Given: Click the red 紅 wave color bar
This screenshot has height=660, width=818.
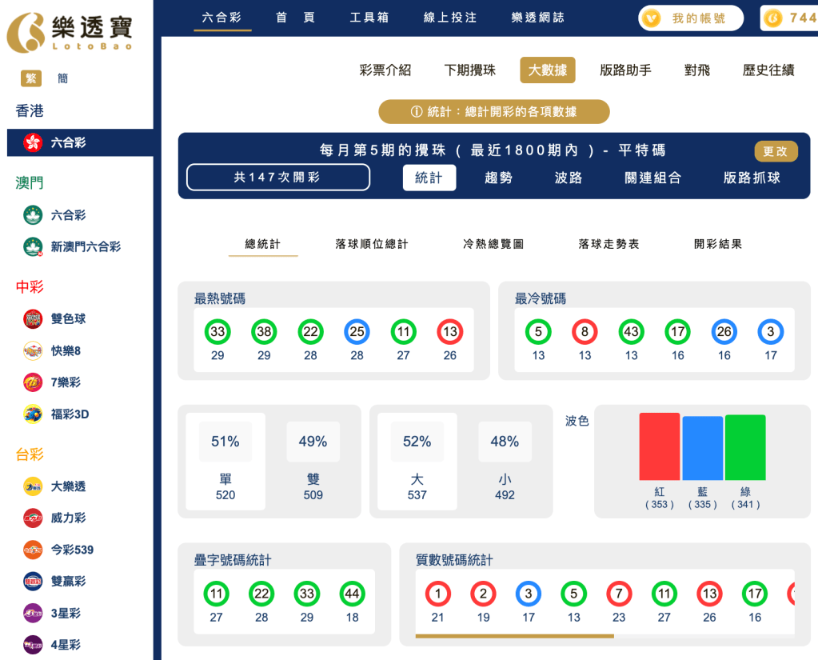Looking at the screenshot, I should [659, 448].
